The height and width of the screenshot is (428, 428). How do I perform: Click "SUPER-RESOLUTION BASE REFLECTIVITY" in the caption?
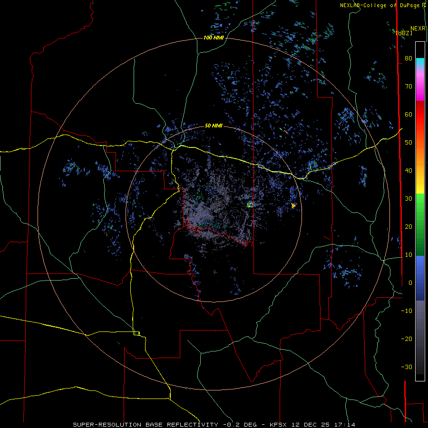146,425
